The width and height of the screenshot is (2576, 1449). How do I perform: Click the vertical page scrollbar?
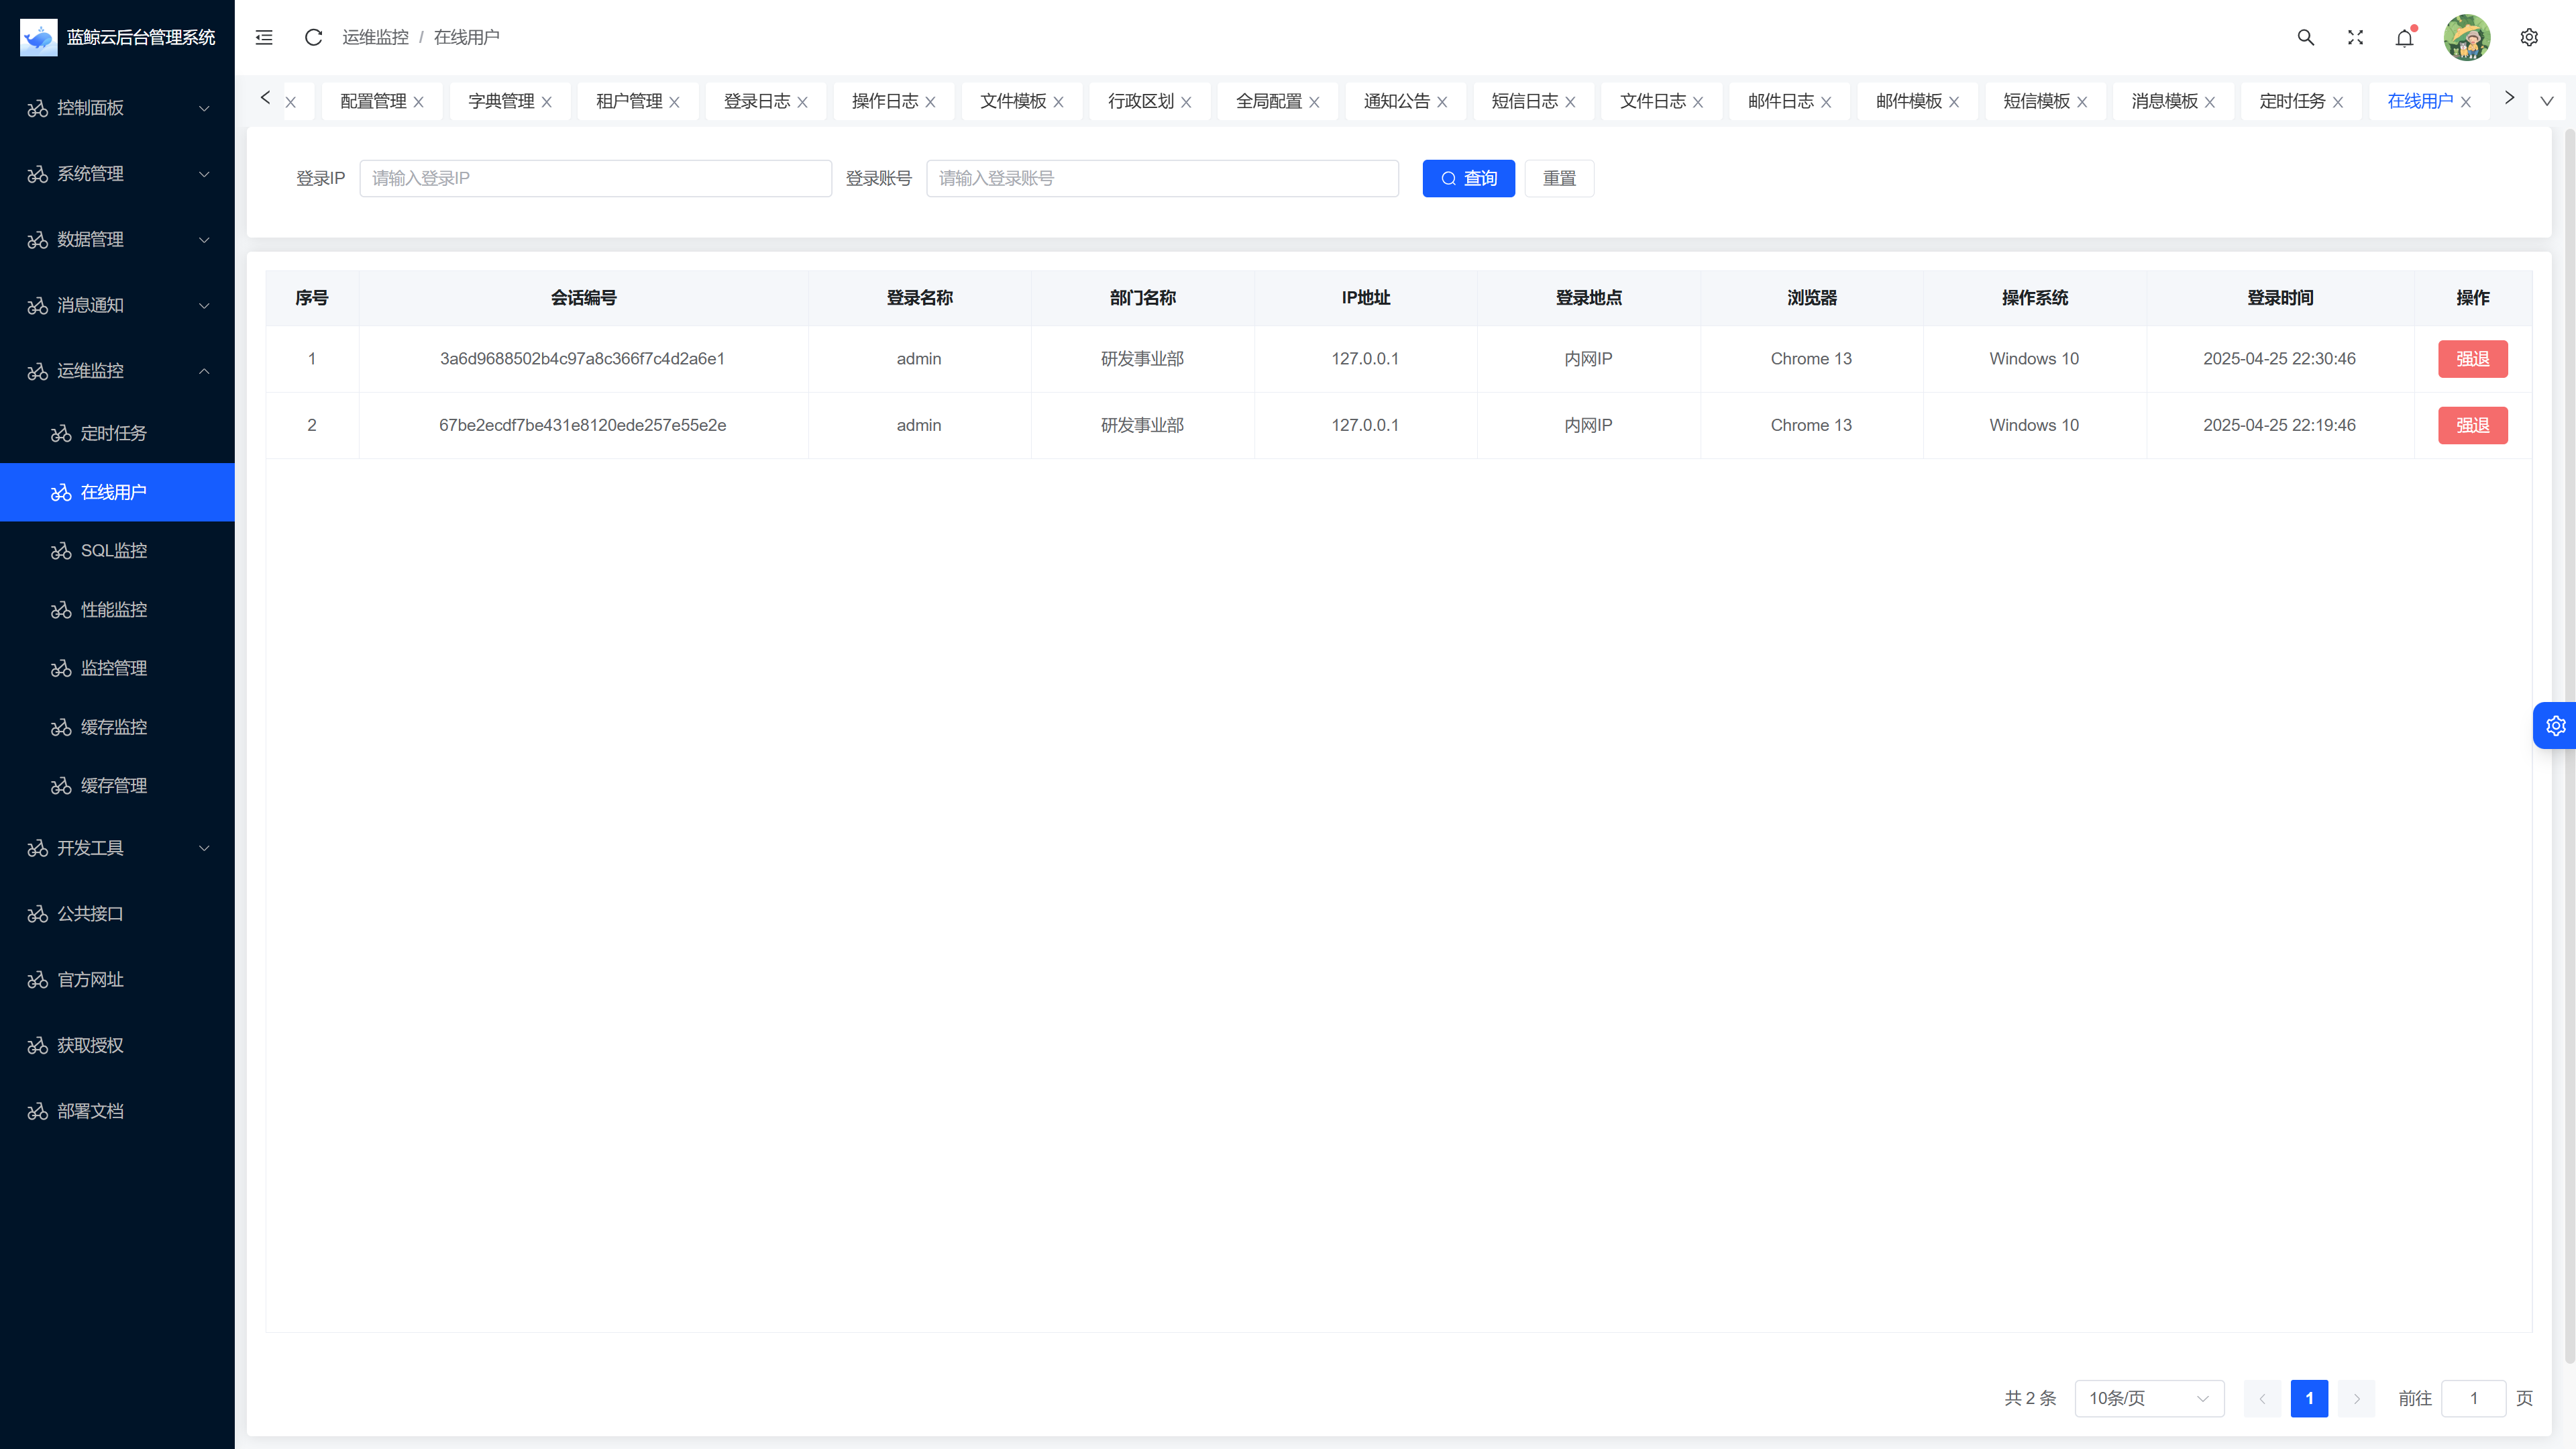(x=2569, y=746)
